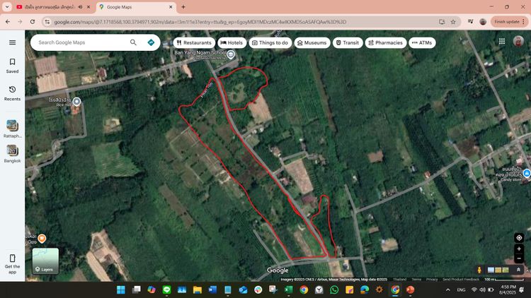Click the search magnifier icon
The height and width of the screenshot is (298, 531).
click(x=133, y=42)
